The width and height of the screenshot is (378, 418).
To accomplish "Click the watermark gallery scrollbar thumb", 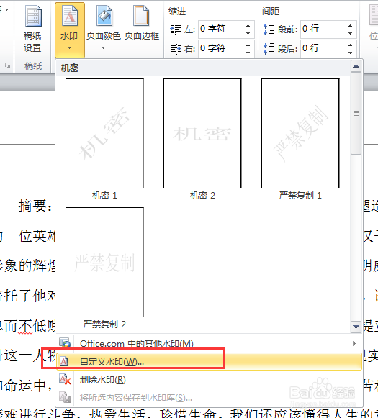I will [356, 113].
